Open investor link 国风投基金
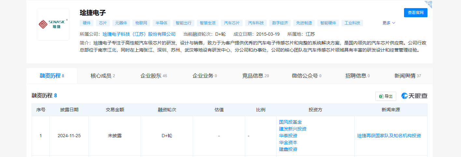 pos(290,122)
